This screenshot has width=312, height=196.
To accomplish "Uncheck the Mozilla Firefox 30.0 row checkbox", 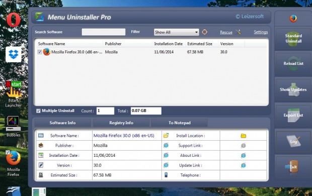I will point(40,52).
